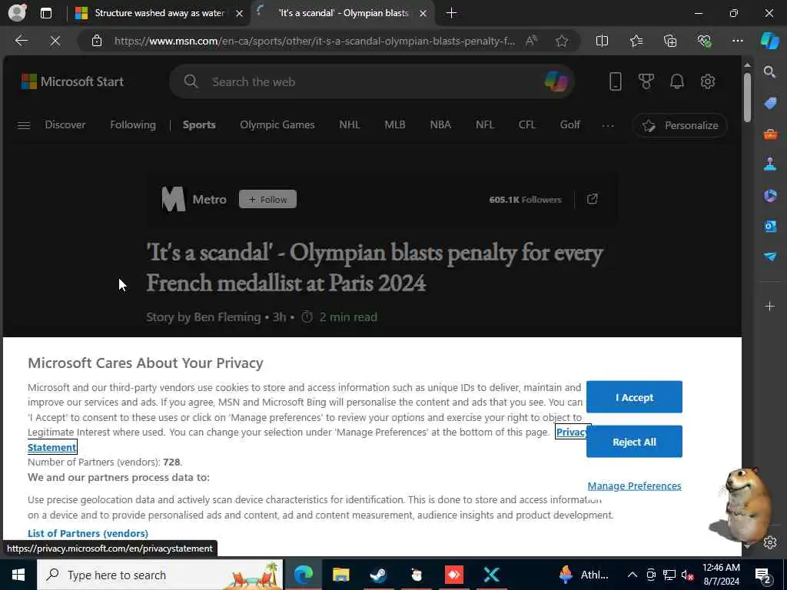Screen dimensions: 787x590
Task: Open the MSN rewards trophy icon
Action: pyautogui.click(x=646, y=81)
